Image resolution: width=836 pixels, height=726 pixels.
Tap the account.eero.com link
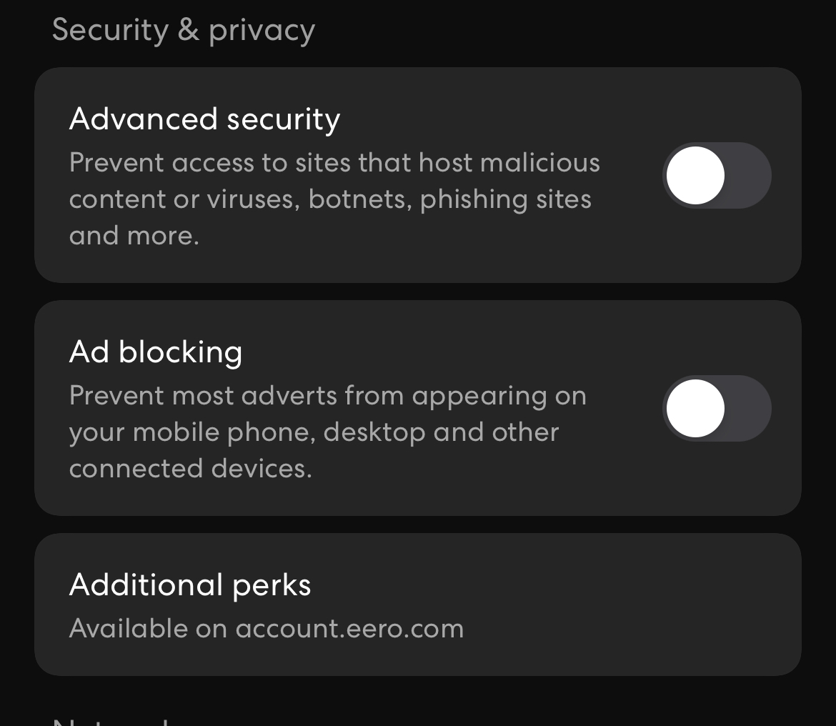[x=349, y=628]
